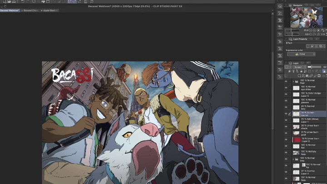Click the Lock layer padlock icon

[x=302, y=71]
